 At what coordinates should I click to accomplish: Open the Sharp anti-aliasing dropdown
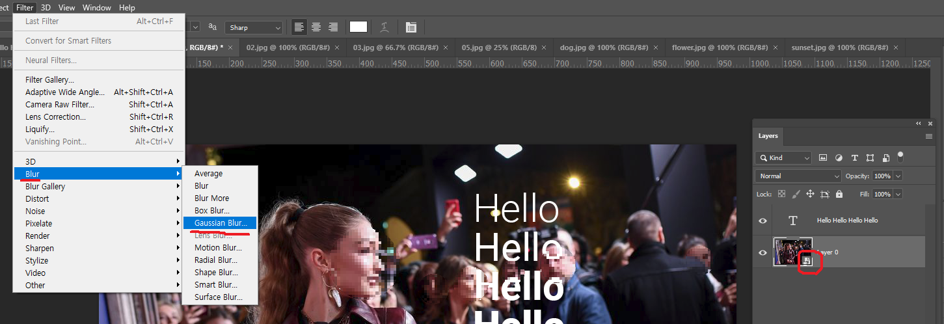[254, 27]
